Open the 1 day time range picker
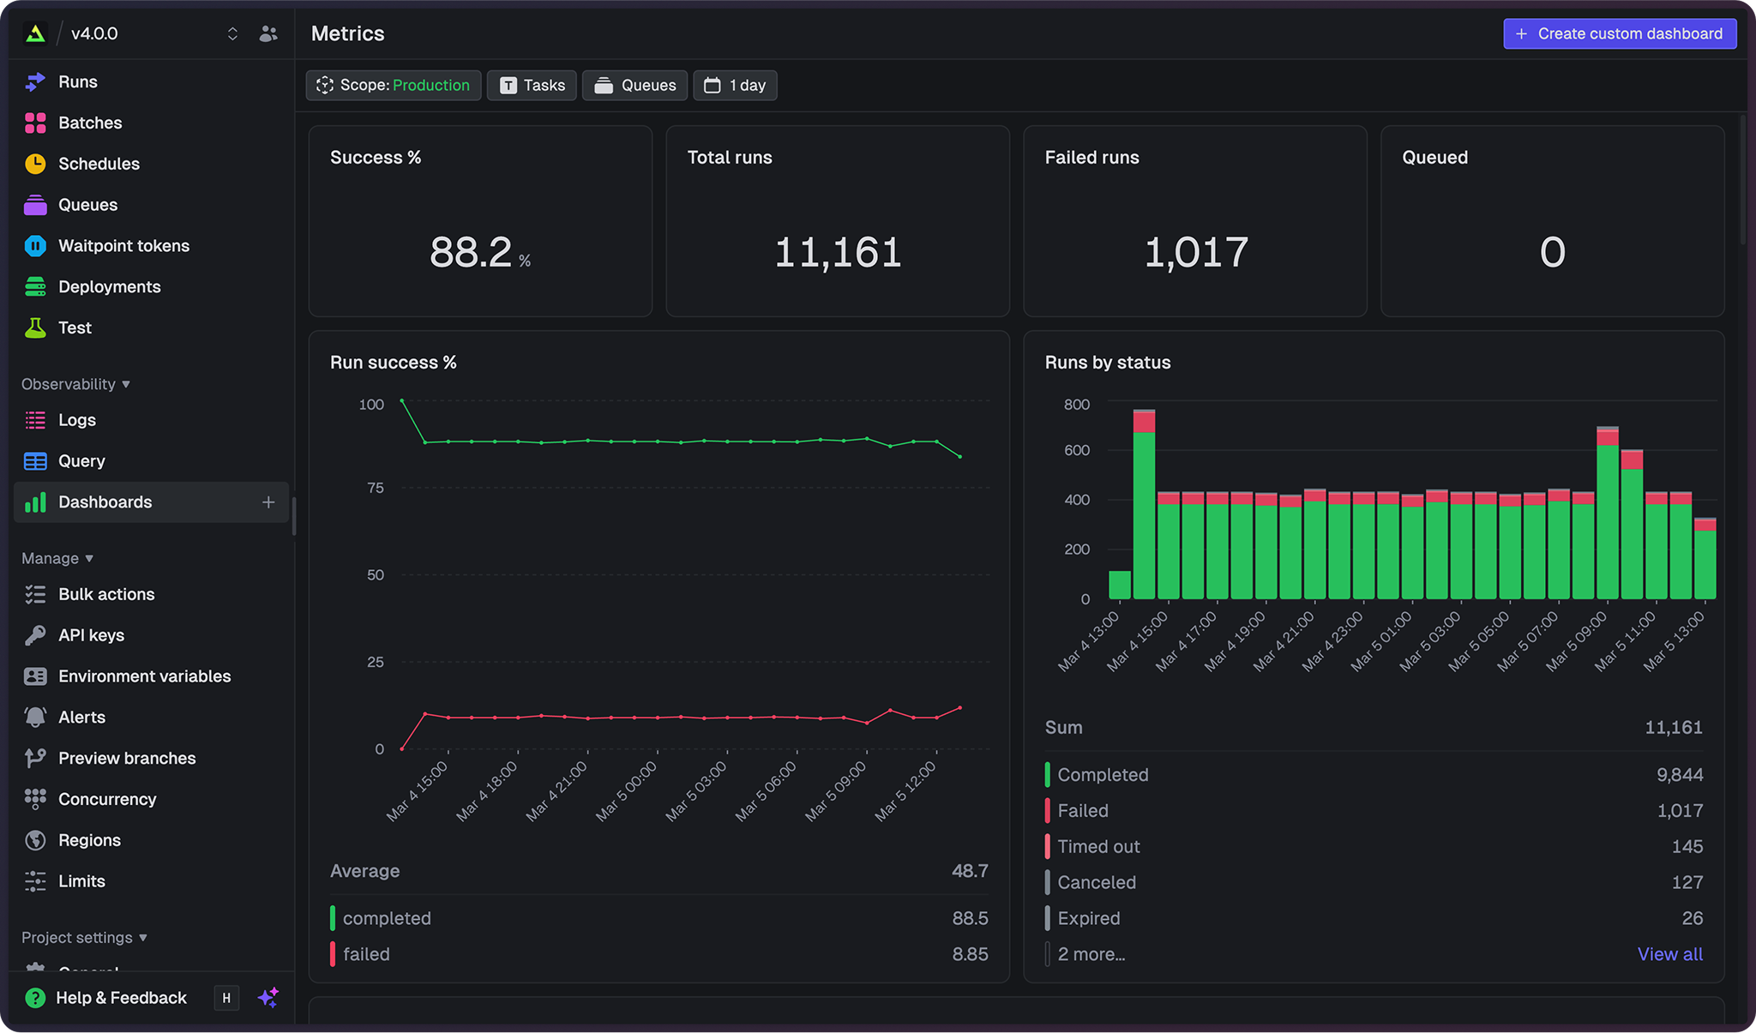Image resolution: width=1756 pixels, height=1033 pixels. click(735, 85)
